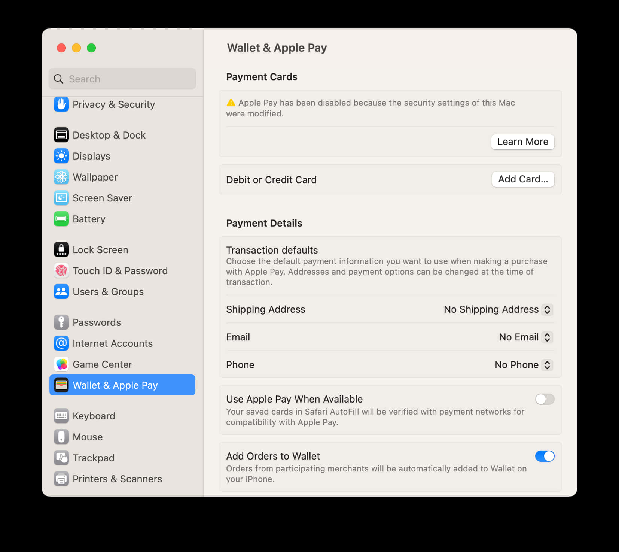
Task: Click the Wallet & Apple Pay icon
Action: [61, 385]
